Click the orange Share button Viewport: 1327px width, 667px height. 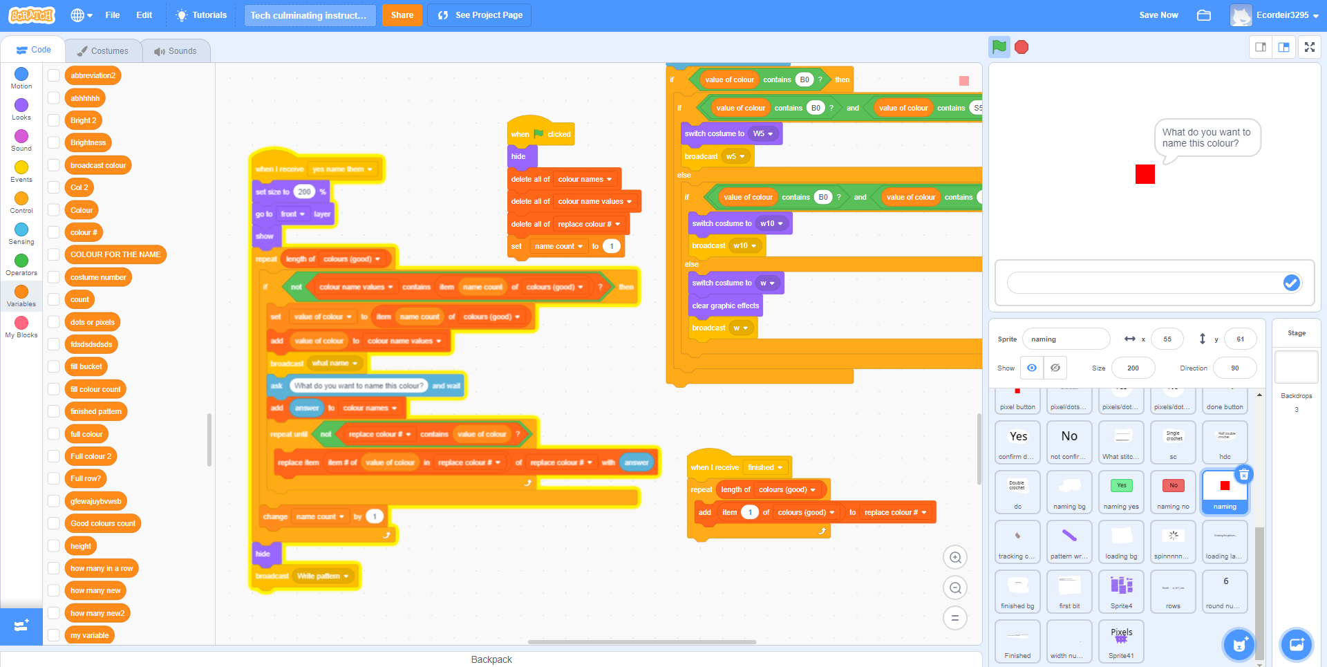(x=402, y=15)
